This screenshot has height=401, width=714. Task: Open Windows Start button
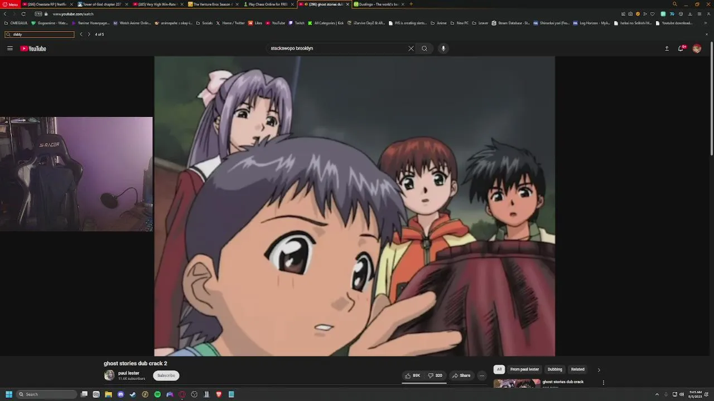tap(9, 394)
